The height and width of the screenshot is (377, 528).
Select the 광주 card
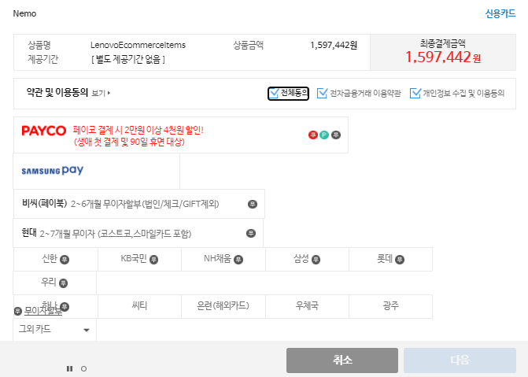[390, 306]
